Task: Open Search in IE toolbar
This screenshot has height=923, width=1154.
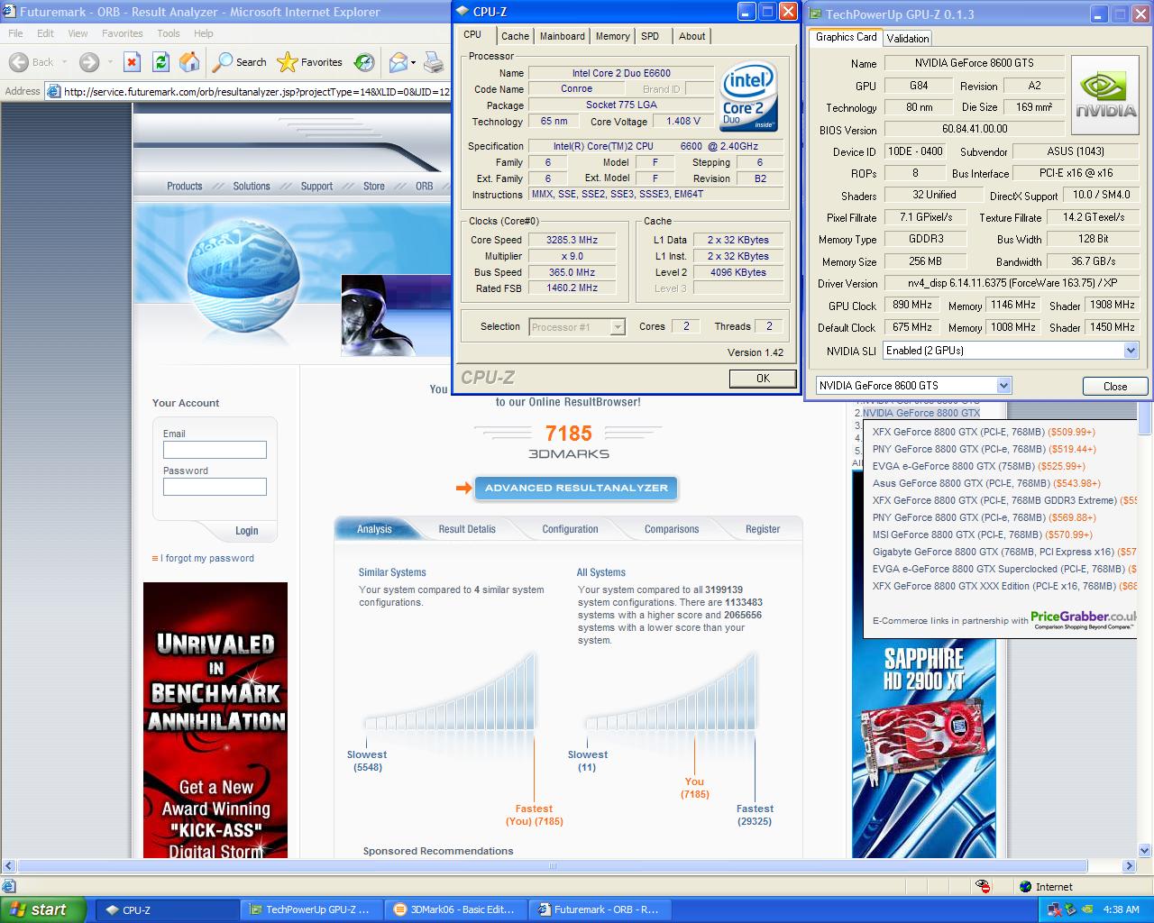Action: [240, 62]
